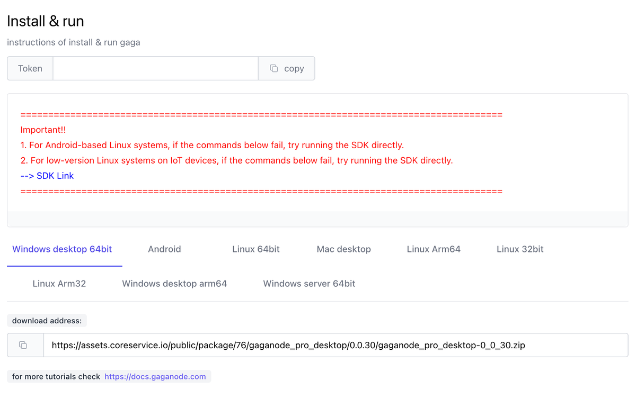
Task: Click the "Install & run" heading
Action: [x=46, y=21]
